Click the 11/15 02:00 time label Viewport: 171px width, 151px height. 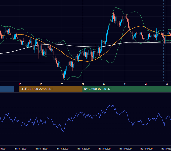pos(125,148)
